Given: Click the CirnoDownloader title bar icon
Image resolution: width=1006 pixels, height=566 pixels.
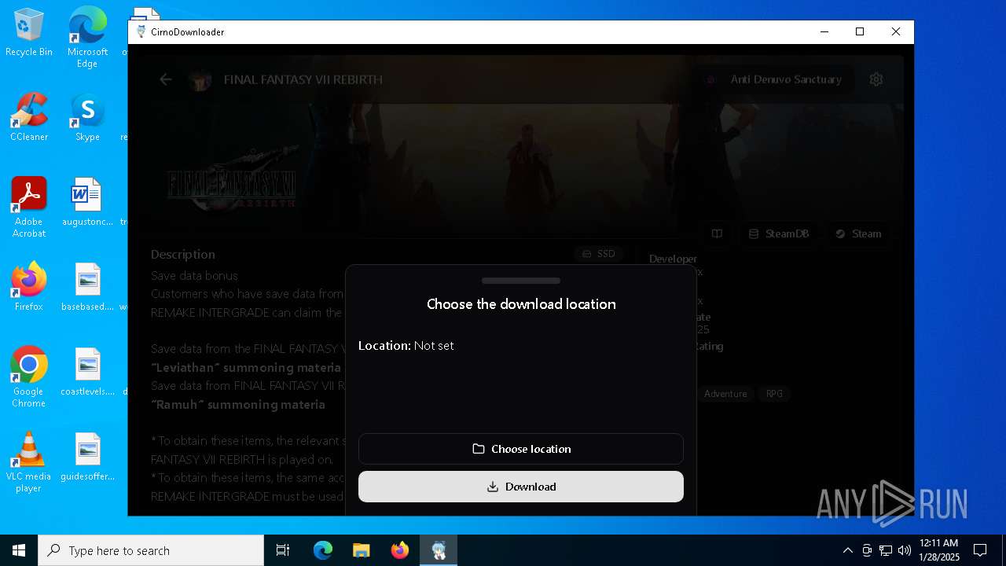Looking at the screenshot, I should tap(141, 32).
